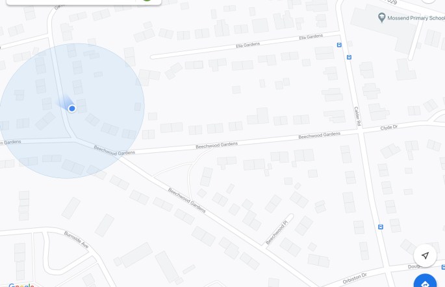Tap the partial bus stop icon beside Doug street label

443,267
